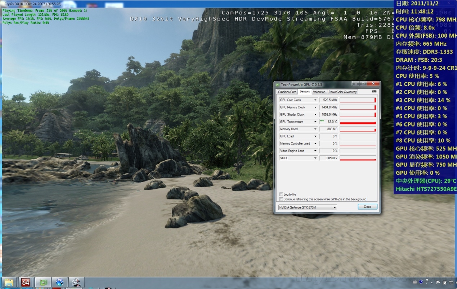
Task: Enable the Log to file checkbox
Action: [x=281, y=194]
